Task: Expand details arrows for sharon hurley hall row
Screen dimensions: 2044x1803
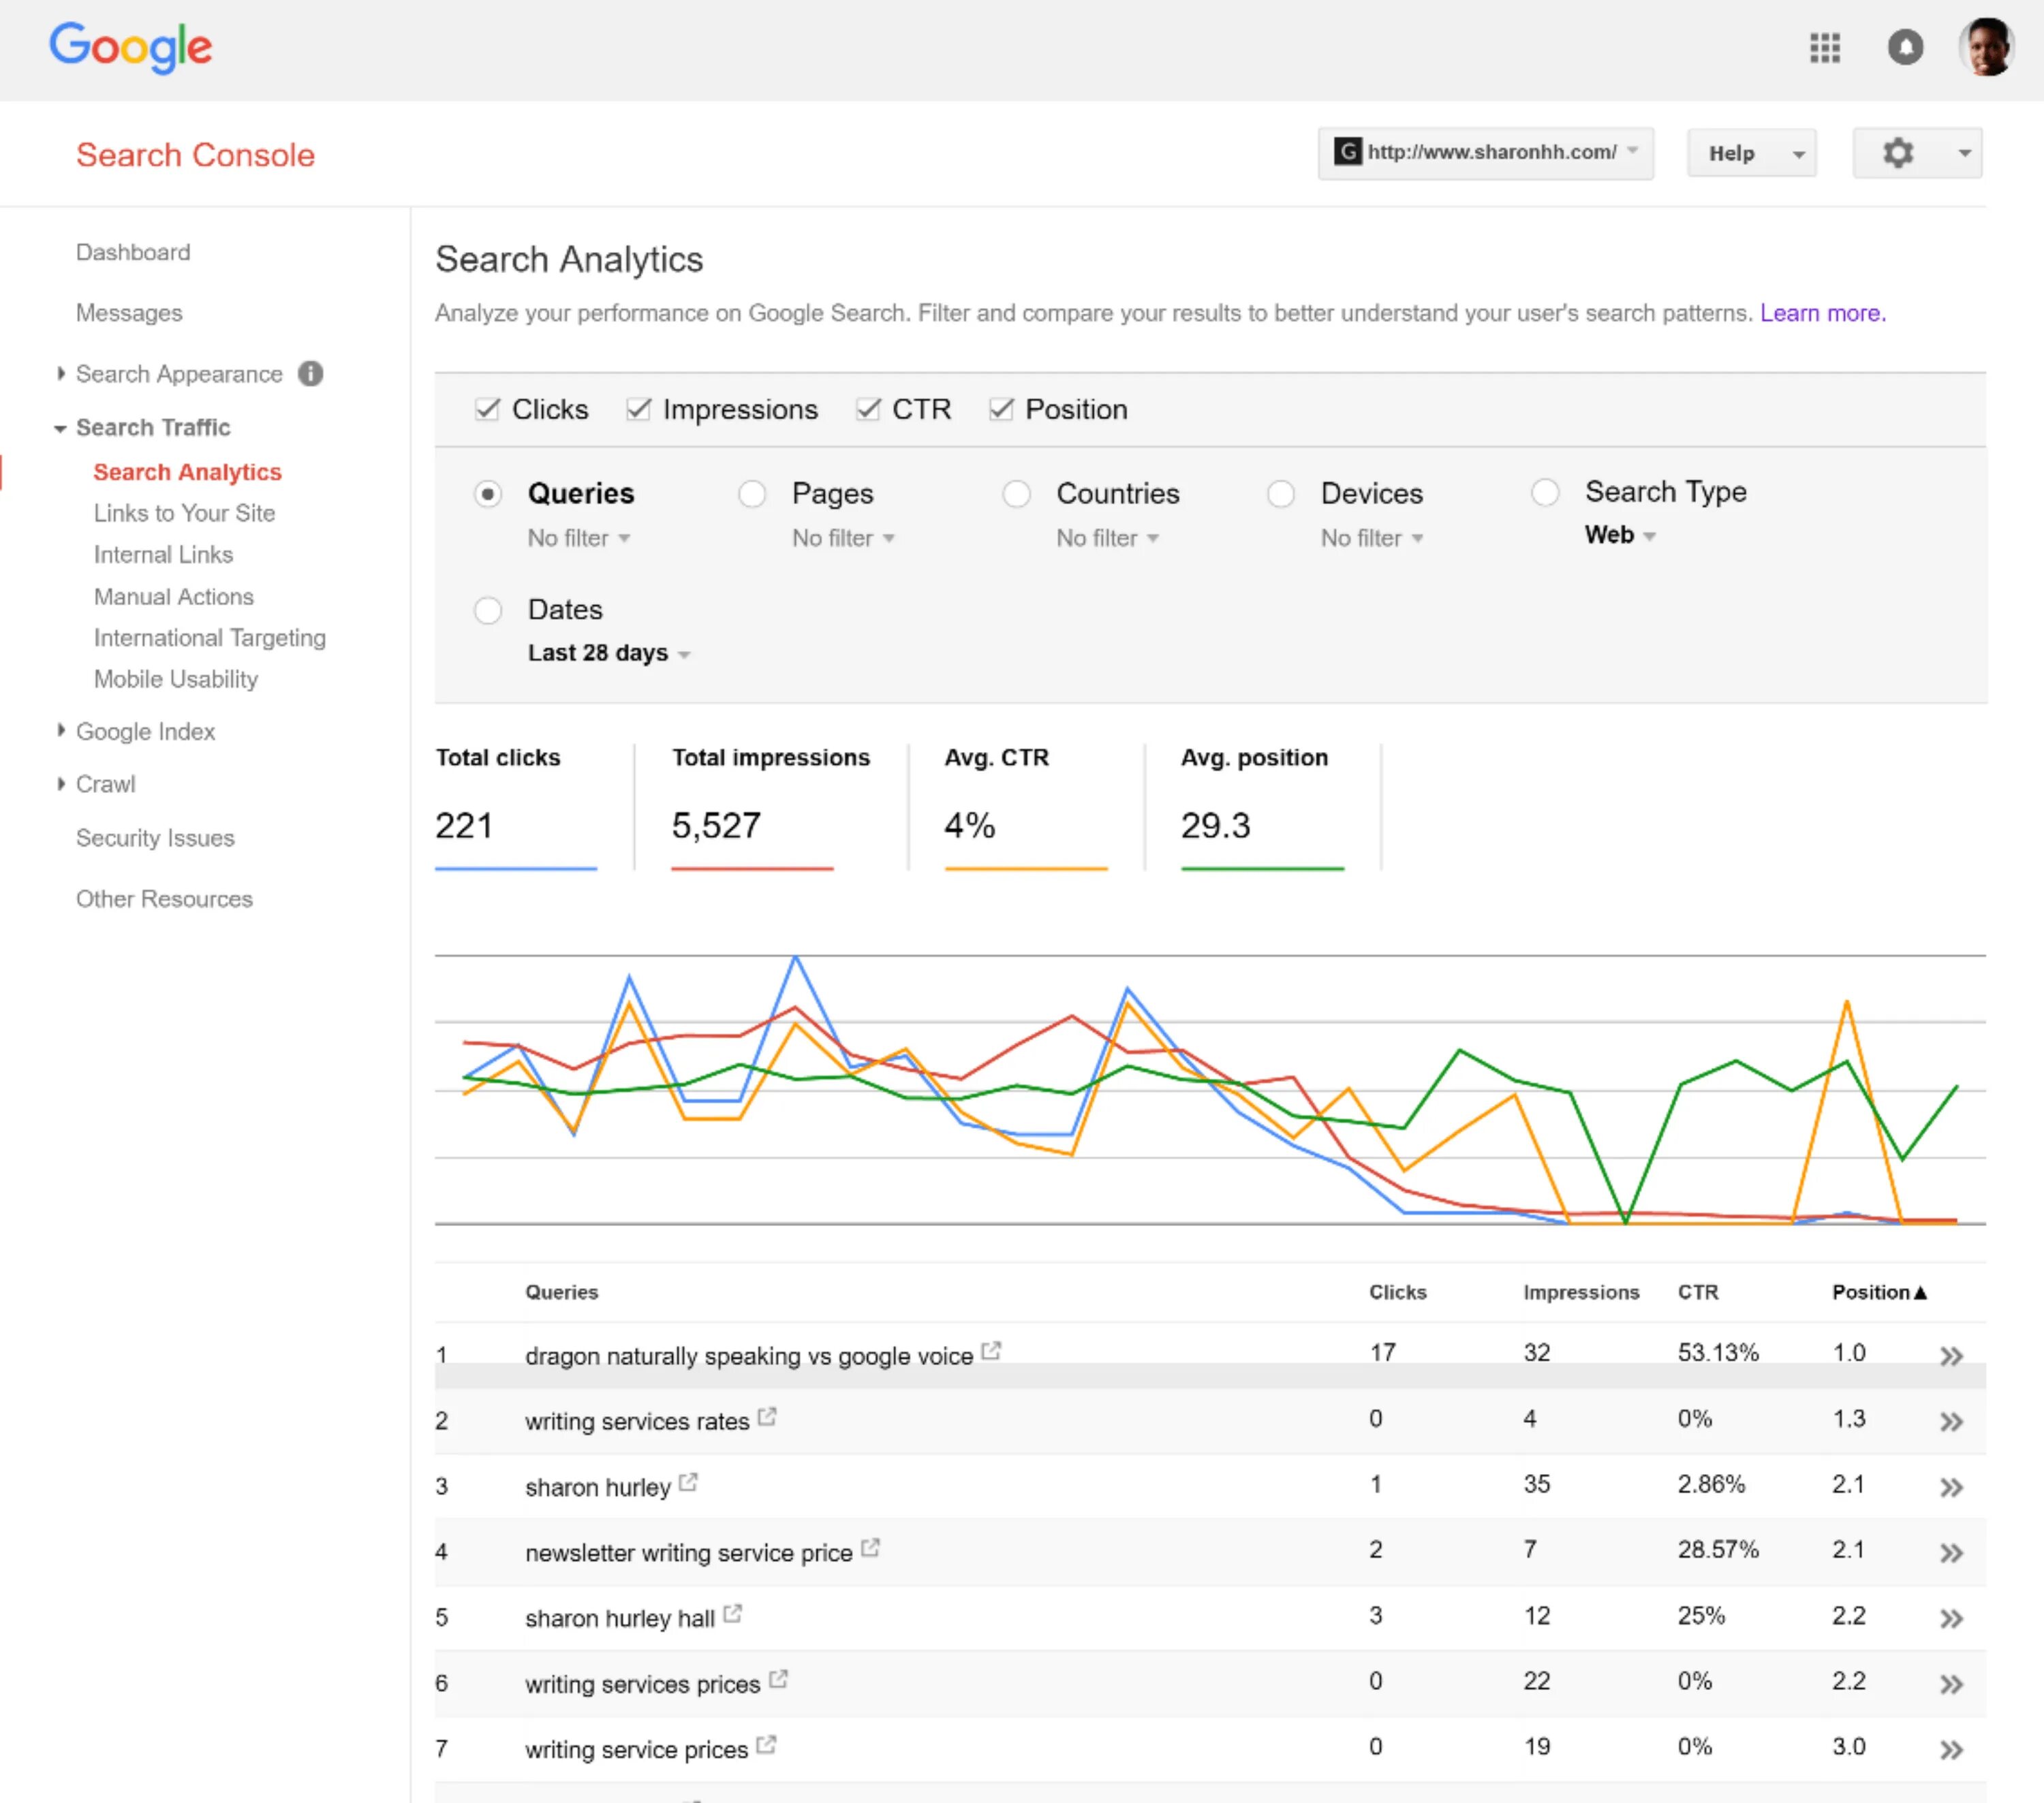Action: click(1951, 1619)
